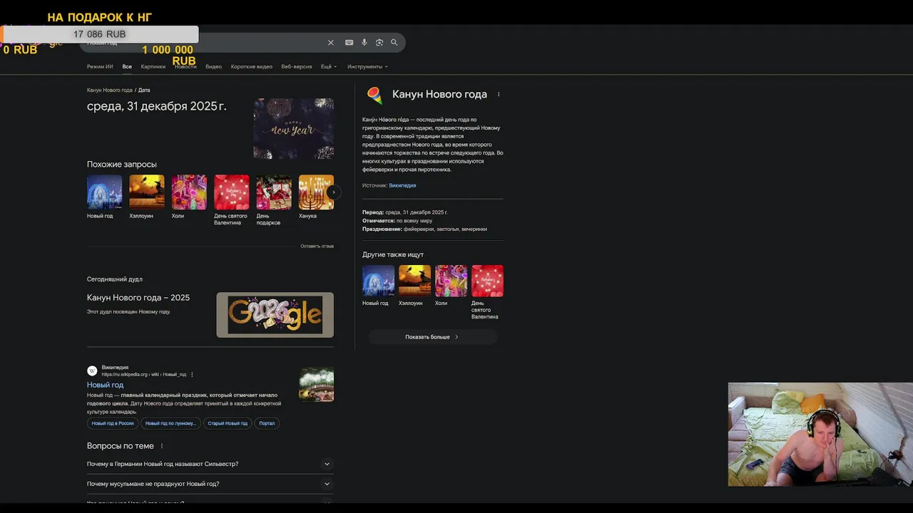Open Холи thumbnail in Похожие запросы
913x513 pixels.
tap(189, 192)
